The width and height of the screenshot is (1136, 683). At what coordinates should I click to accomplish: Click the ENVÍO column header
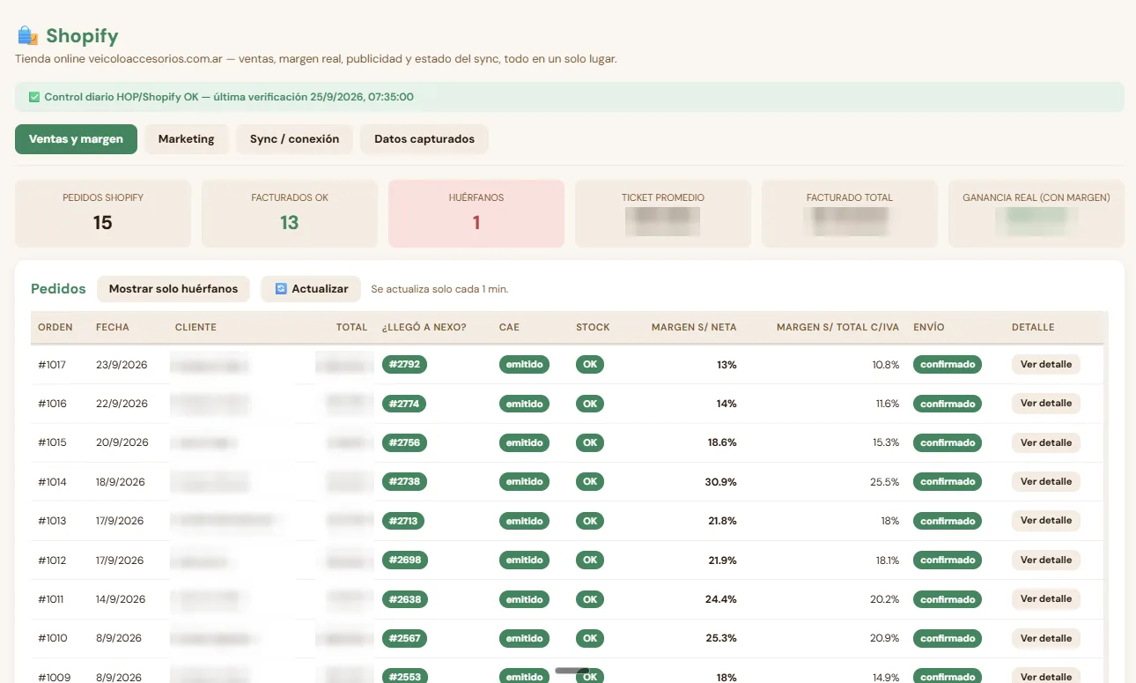pos(929,327)
